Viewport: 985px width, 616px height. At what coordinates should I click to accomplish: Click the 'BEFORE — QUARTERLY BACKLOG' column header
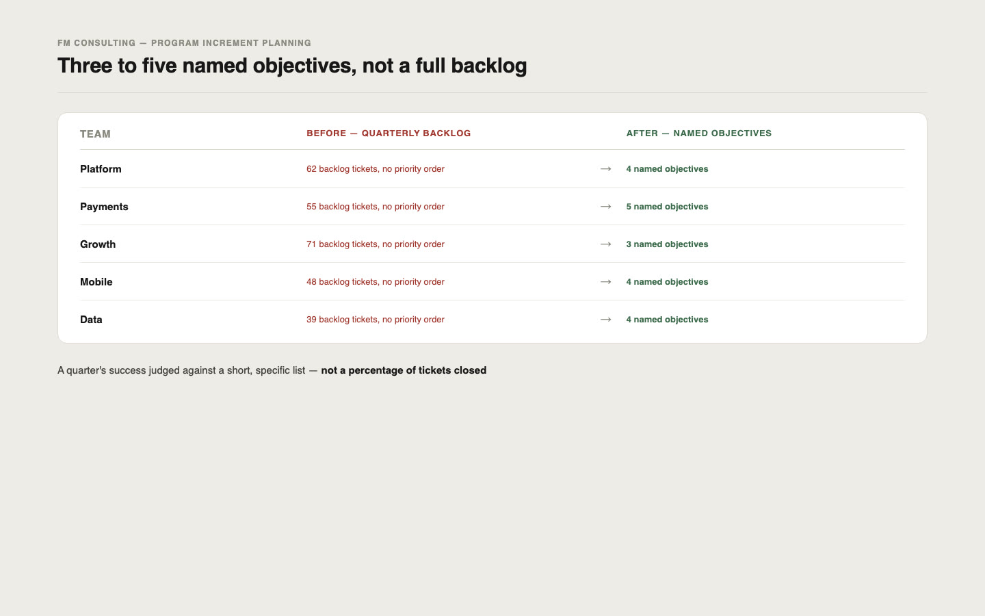389,133
